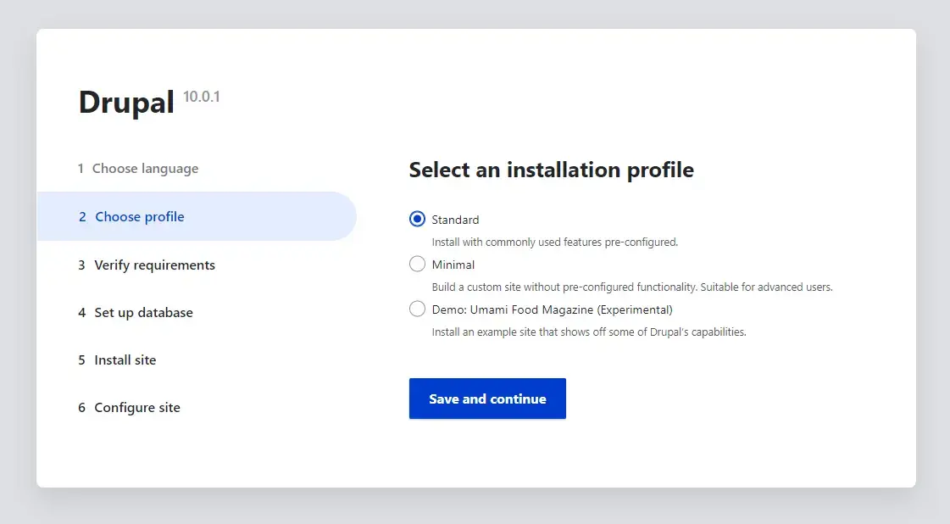Open the Configure site step

coord(137,408)
